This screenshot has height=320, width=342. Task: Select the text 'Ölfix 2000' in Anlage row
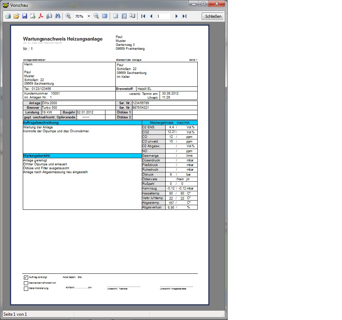[50, 103]
